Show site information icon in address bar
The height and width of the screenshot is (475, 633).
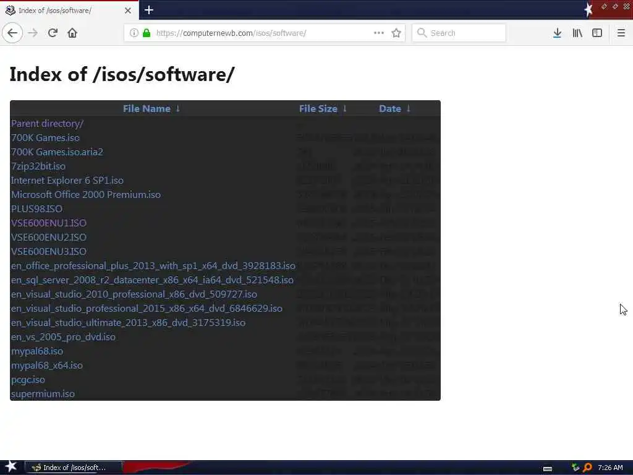(134, 33)
